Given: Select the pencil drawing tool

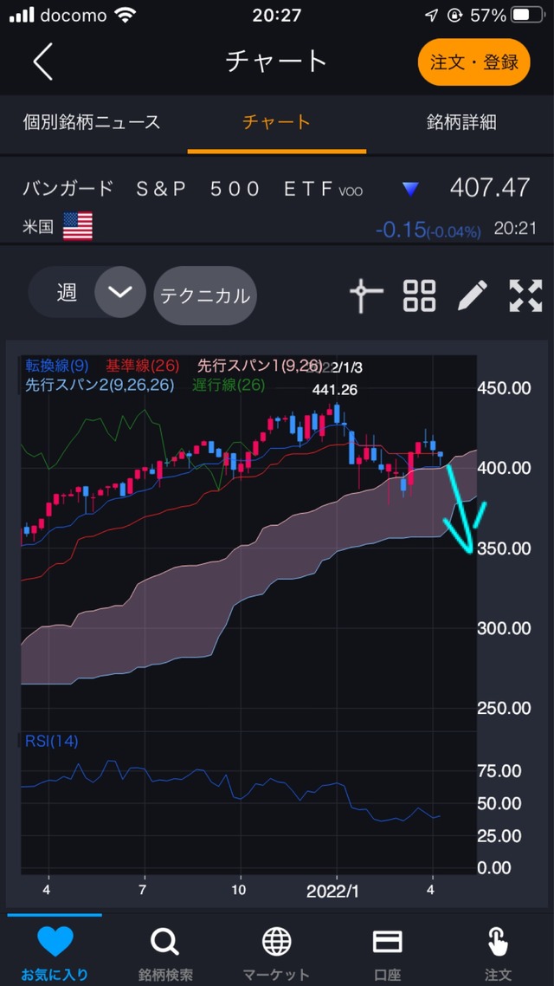Looking at the screenshot, I should click(473, 295).
